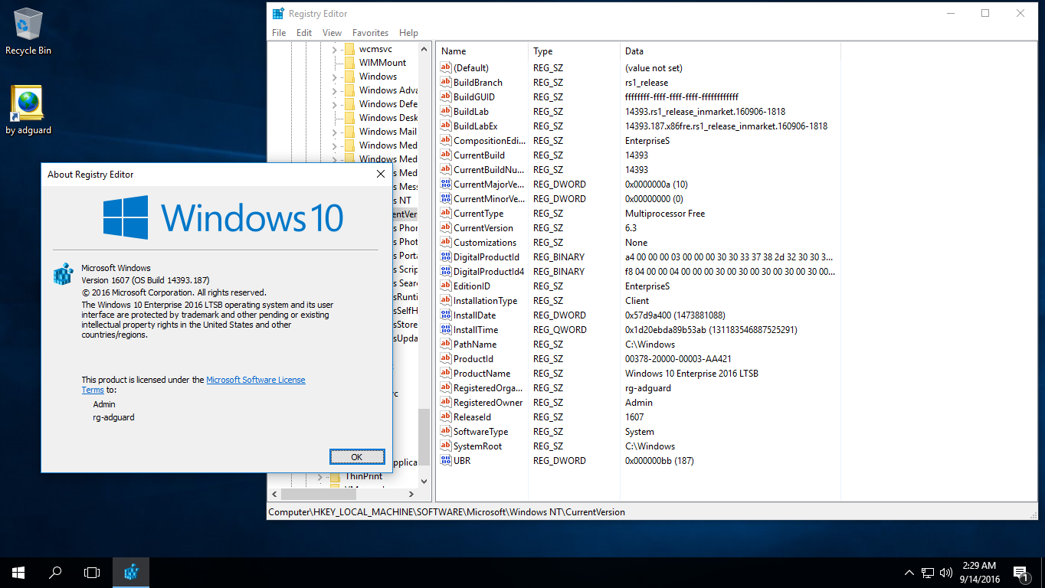Click the Registry Editor title bar icon
Image resolution: width=1045 pixels, height=588 pixels.
tap(278, 13)
